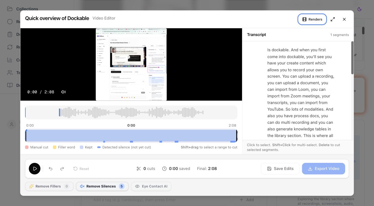Mute the video with speaker icon
This screenshot has height=206, width=374.
(x=63, y=92)
